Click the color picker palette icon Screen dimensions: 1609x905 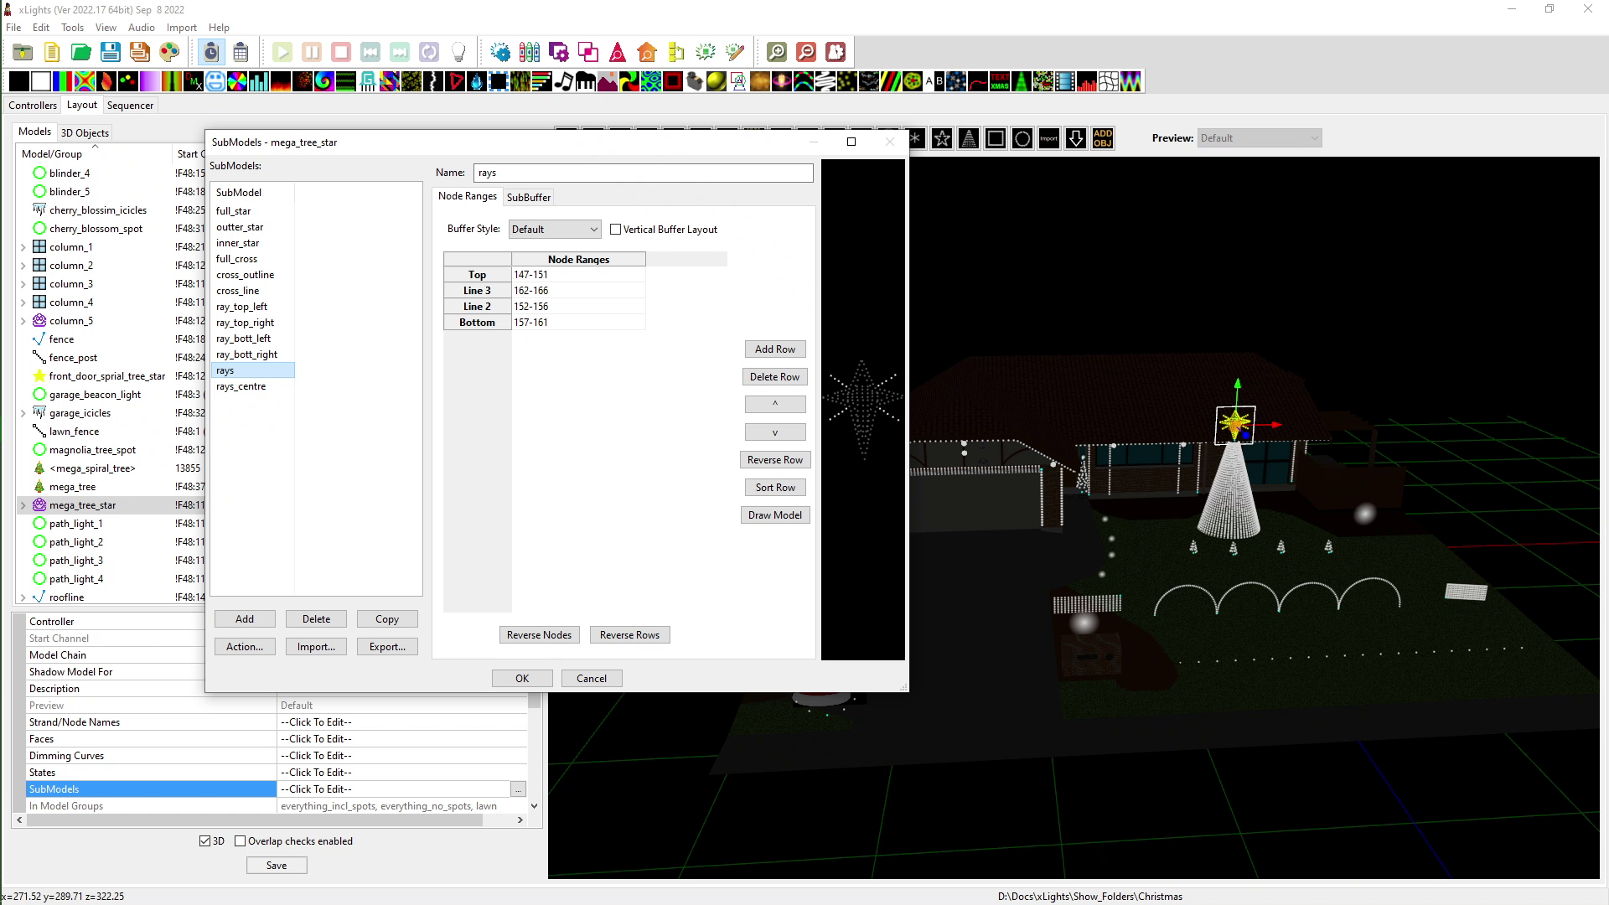pos(169,52)
